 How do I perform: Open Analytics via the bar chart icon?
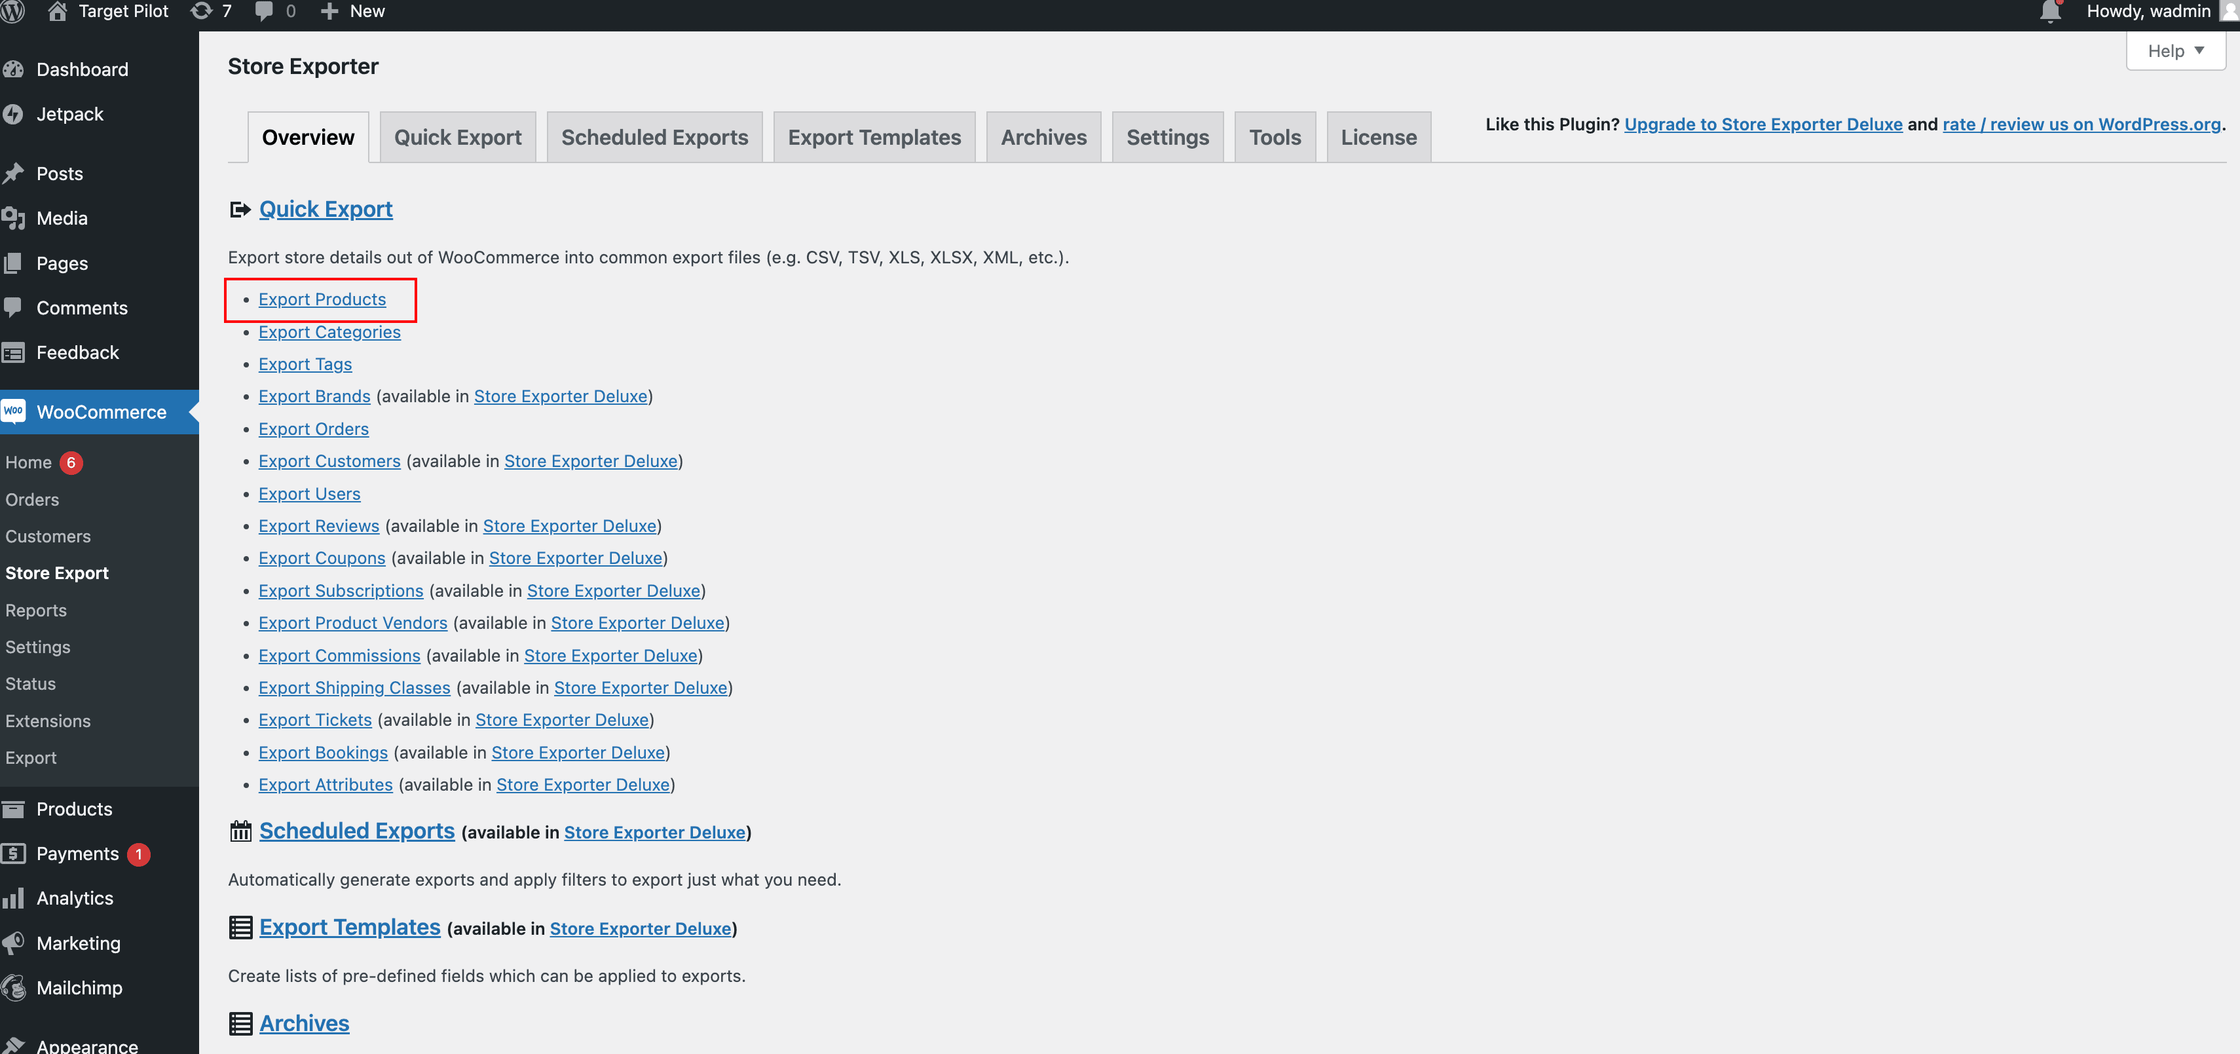(14, 897)
